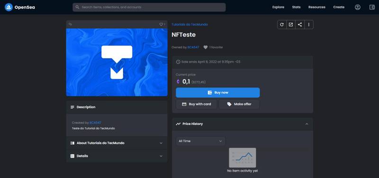Open the wallet icon in header
Viewport: 379px width, 178px height.
372,7
